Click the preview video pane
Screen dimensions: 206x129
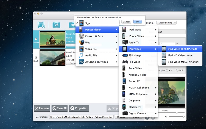click(172, 93)
